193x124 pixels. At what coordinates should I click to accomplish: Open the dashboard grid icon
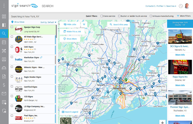click(x=4, y=17)
